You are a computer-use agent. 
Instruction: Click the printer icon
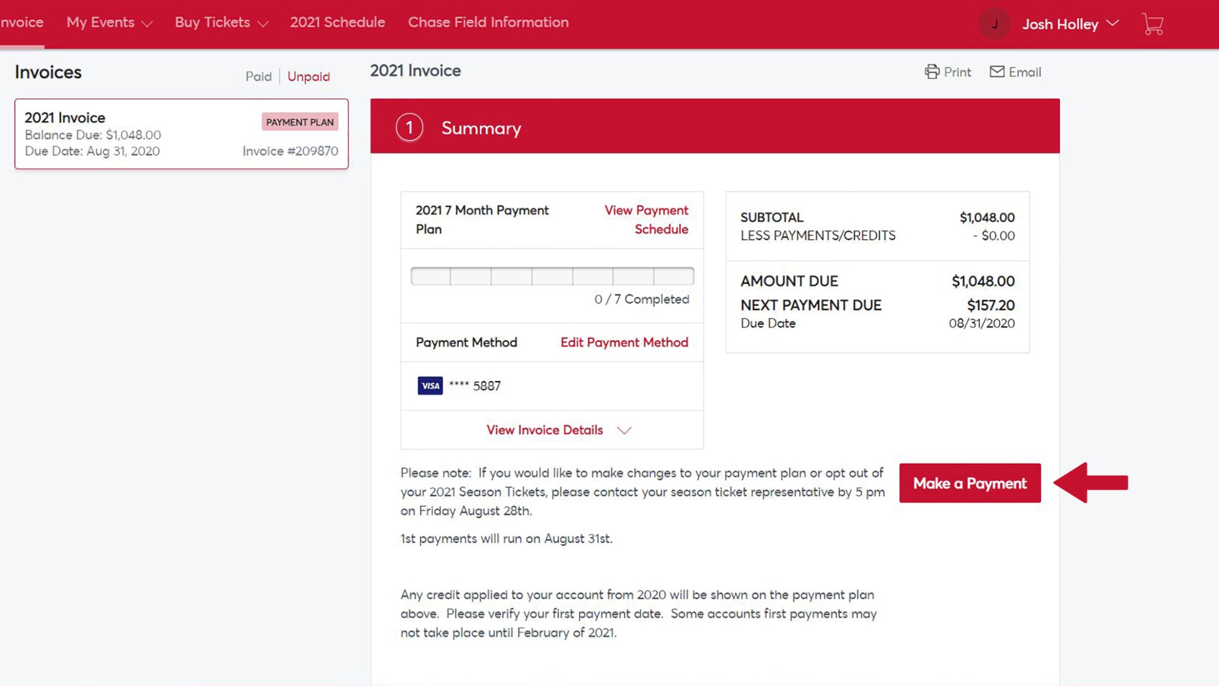932,72
